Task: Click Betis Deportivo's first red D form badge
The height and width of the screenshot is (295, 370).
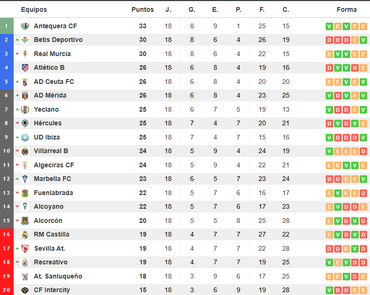Action: (329, 40)
